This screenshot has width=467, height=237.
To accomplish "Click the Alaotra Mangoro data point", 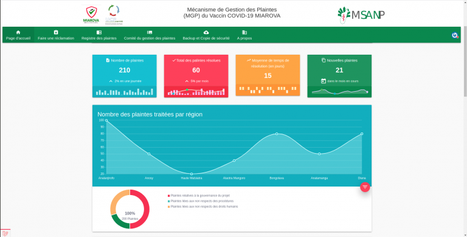I will pos(234,160).
